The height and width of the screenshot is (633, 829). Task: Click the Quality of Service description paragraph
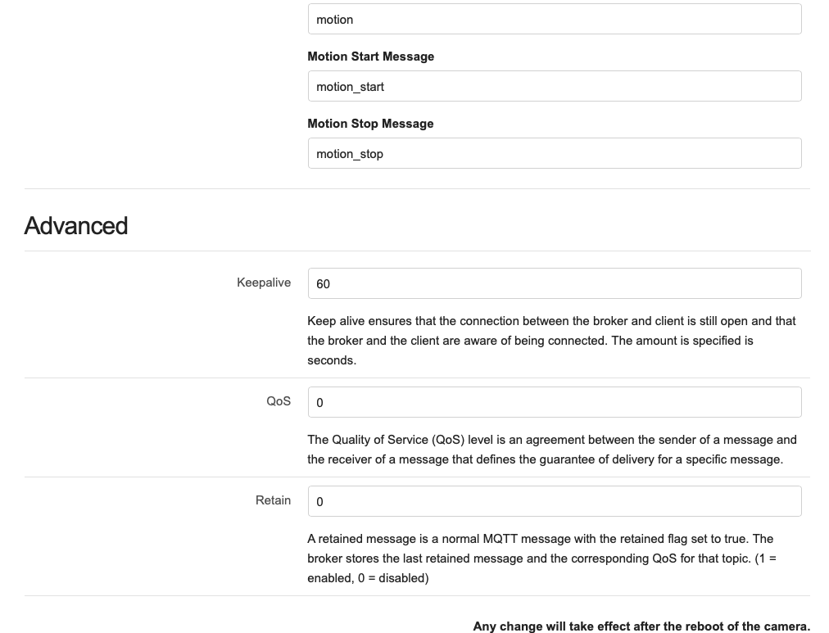pos(551,450)
